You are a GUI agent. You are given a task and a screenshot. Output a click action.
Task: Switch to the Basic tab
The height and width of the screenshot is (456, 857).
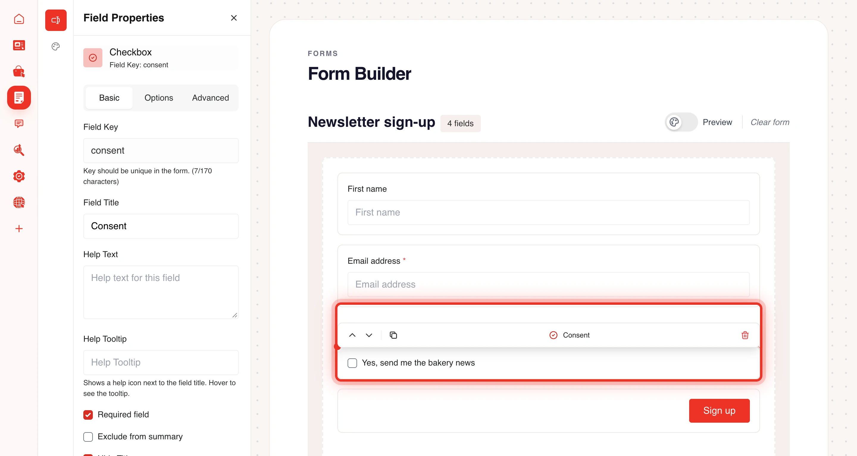pyautogui.click(x=109, y=98)
